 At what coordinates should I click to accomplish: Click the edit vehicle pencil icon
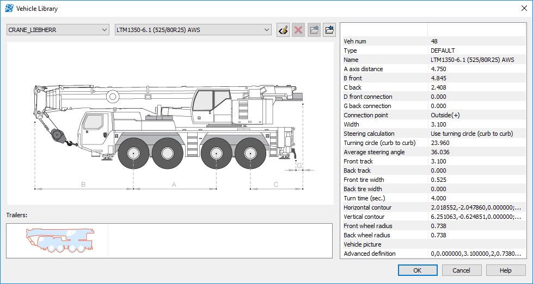click(283, 30)
